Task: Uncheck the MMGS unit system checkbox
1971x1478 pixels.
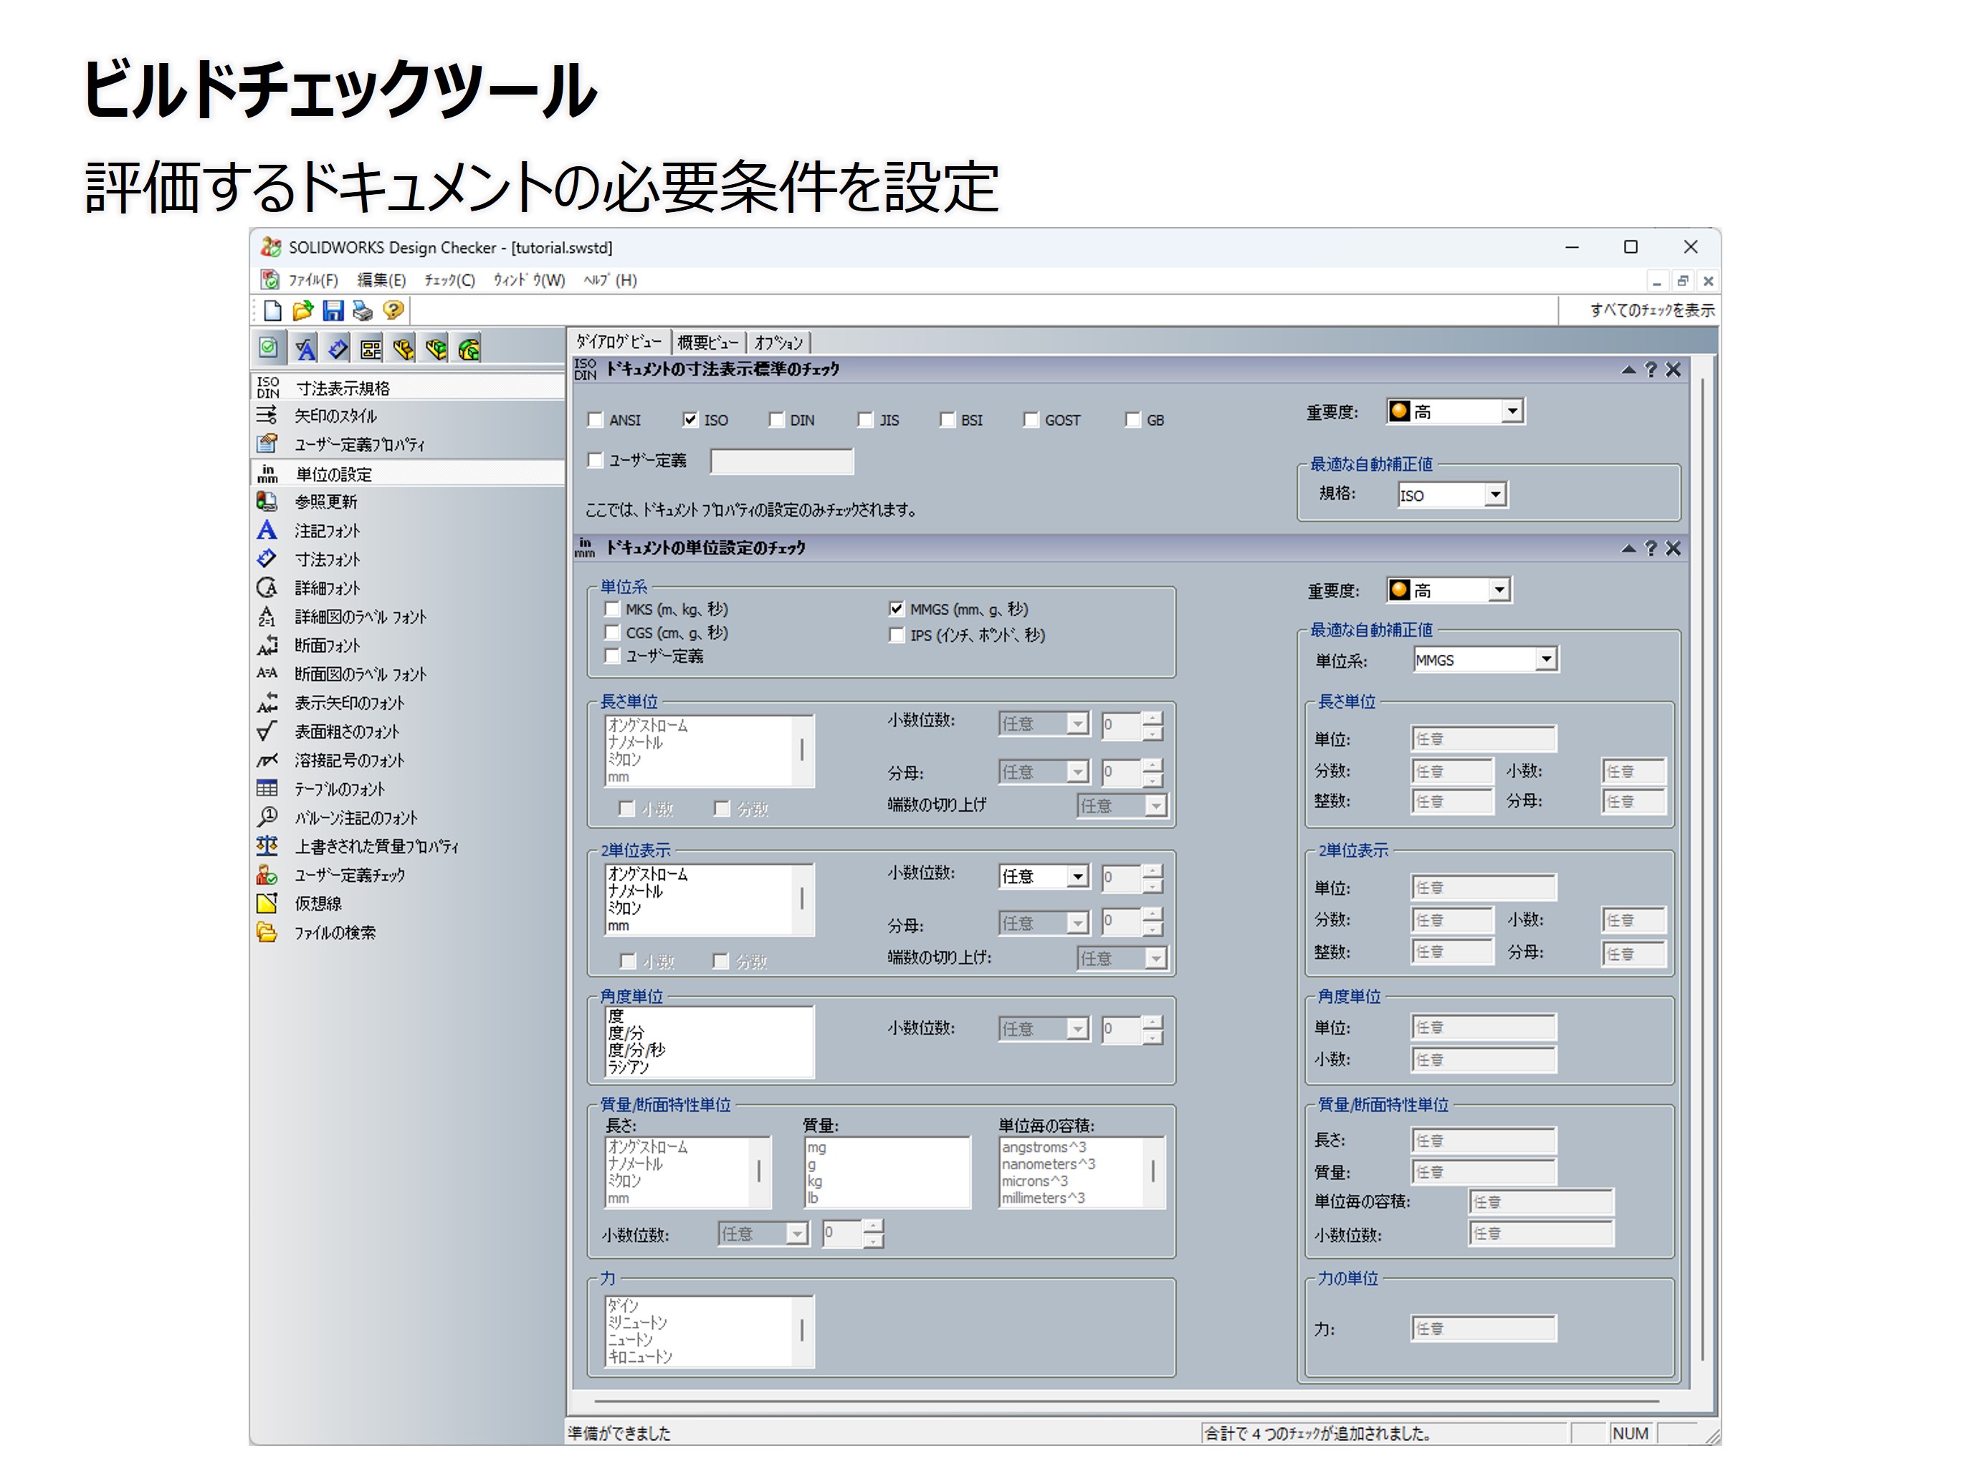Action: coord(897,610)
